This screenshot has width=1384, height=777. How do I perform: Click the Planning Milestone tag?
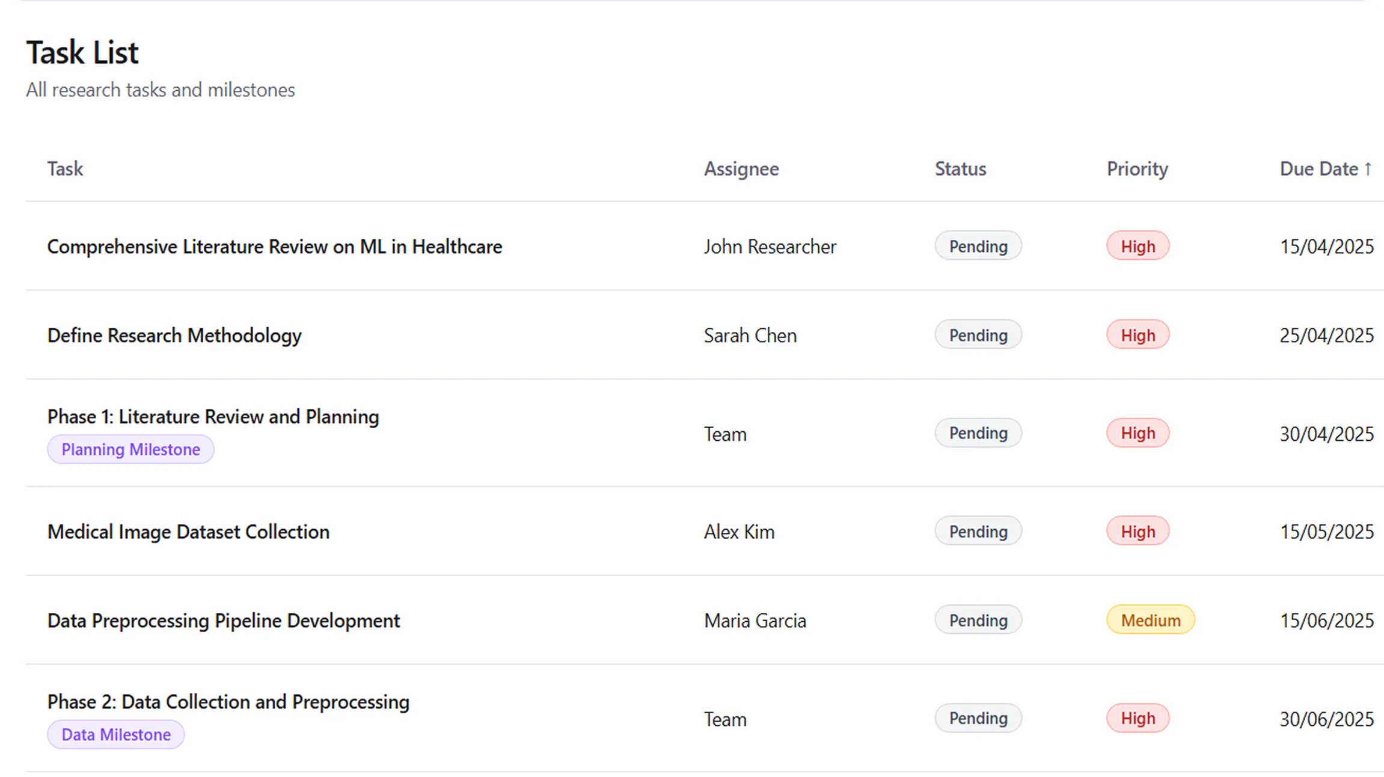pos(130,449)
